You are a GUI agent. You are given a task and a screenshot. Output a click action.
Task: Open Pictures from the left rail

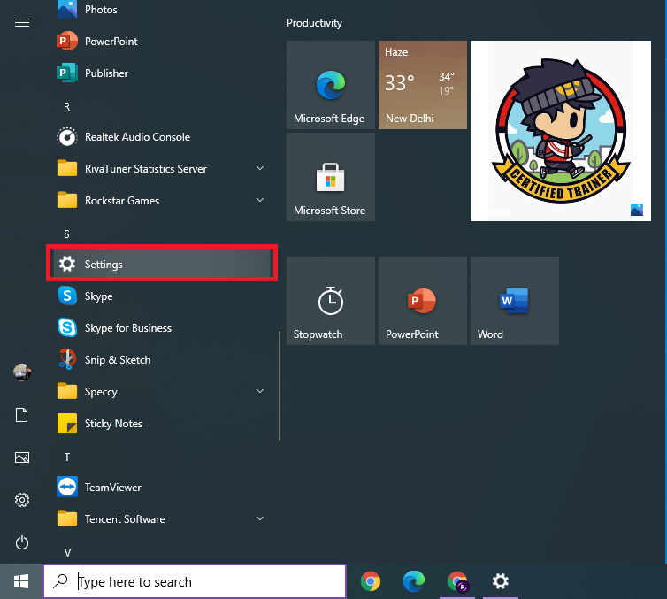point(22,457)
